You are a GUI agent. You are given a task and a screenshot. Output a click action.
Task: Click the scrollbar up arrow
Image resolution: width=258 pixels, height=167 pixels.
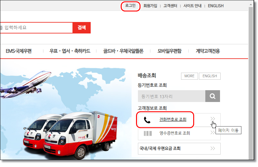(251, 4)
